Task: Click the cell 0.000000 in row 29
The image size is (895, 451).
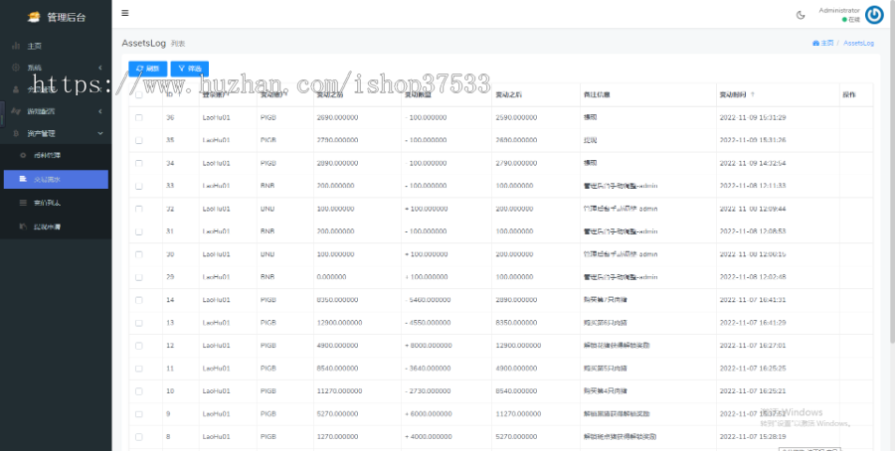Action: point(331,277)
